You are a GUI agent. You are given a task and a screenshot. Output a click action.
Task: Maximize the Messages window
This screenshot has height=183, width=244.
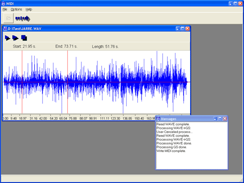pos(220,119)
